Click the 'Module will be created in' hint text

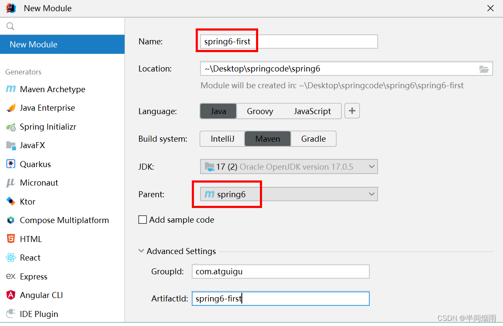click(x=332, y=86)
